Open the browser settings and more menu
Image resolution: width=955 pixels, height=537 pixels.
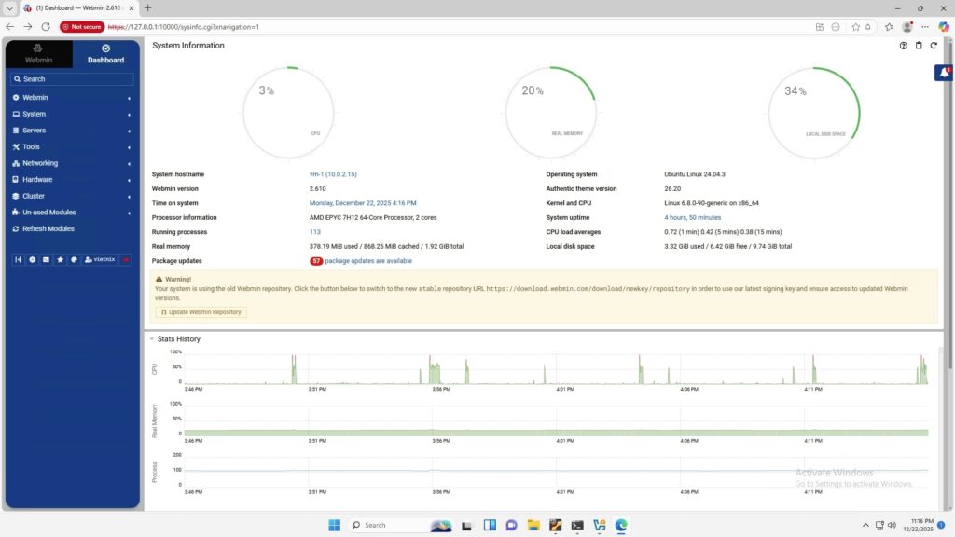point(925,27)
